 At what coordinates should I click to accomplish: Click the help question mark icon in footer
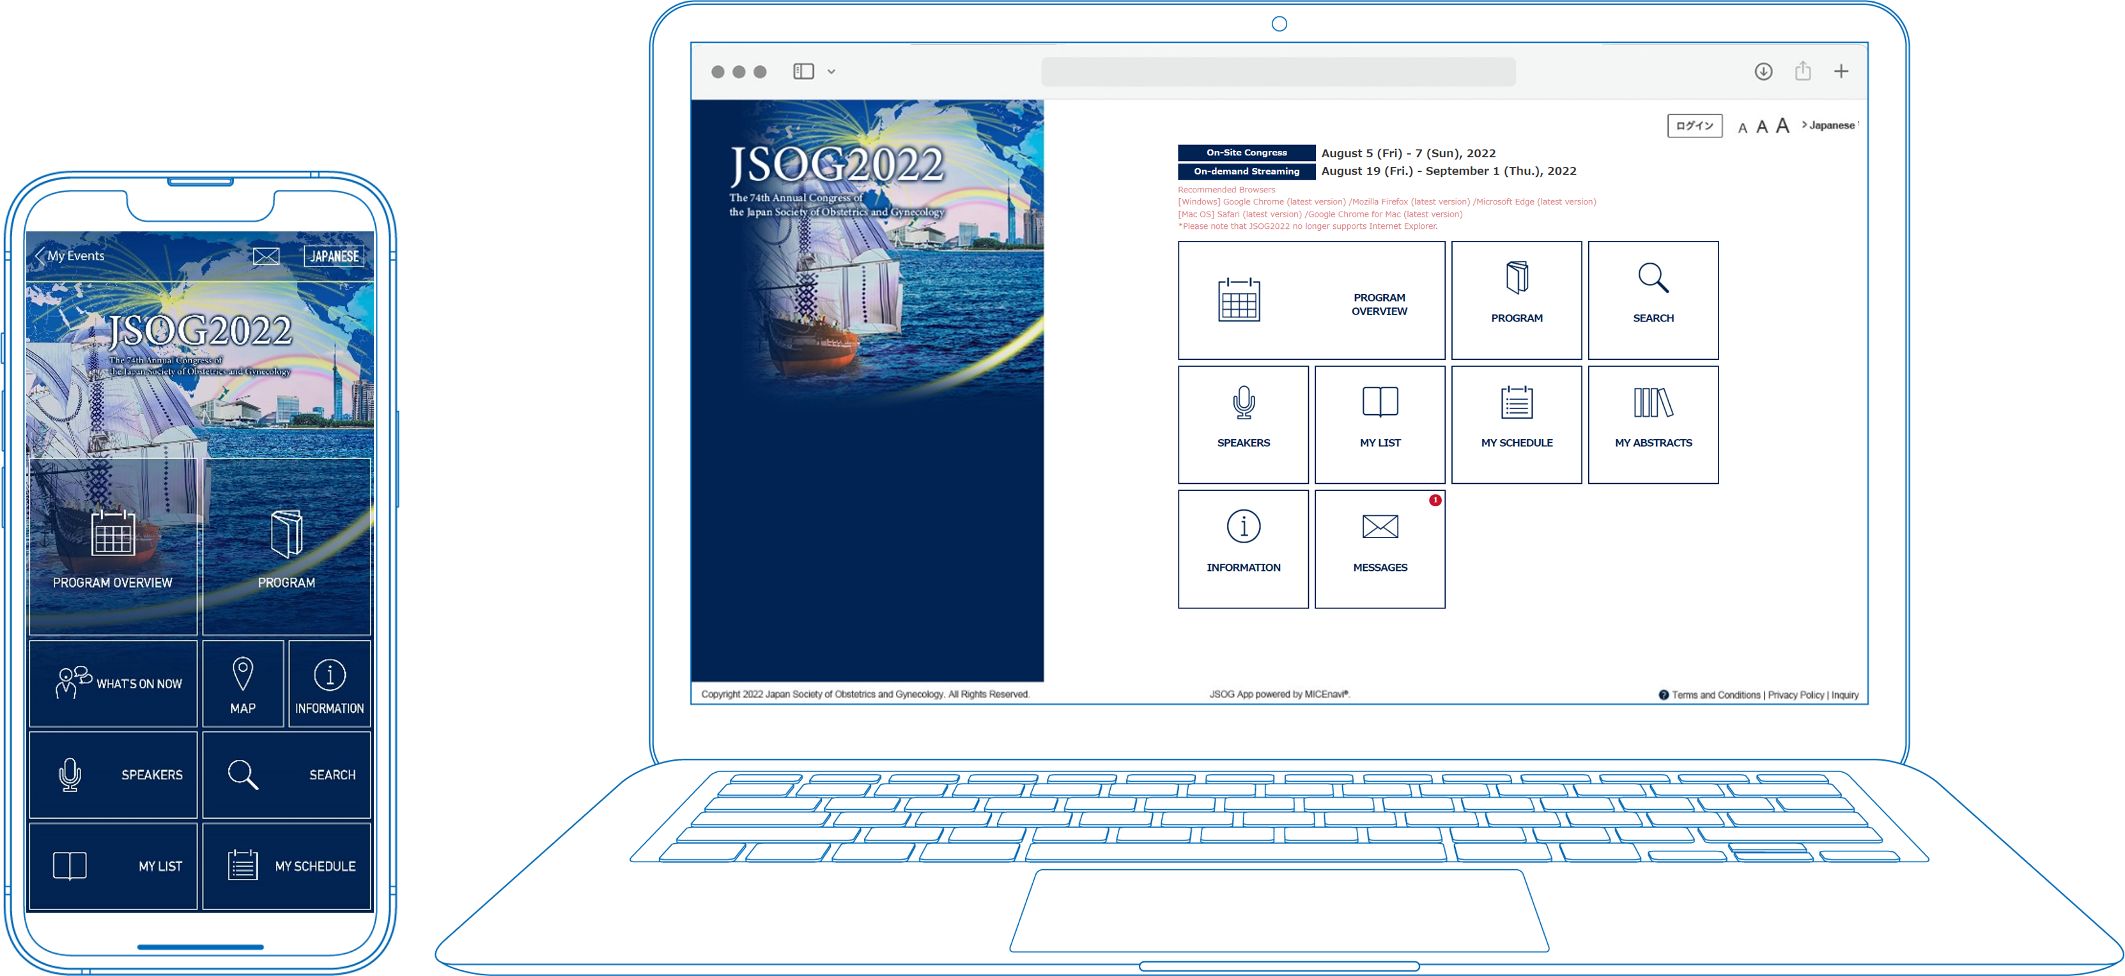pos(1663,695)
